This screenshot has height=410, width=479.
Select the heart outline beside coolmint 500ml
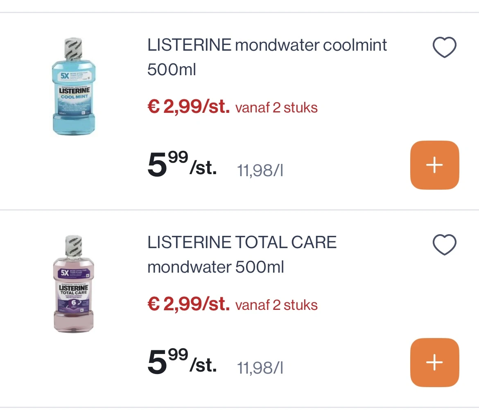pyautogui.click(x=445, y=47)
